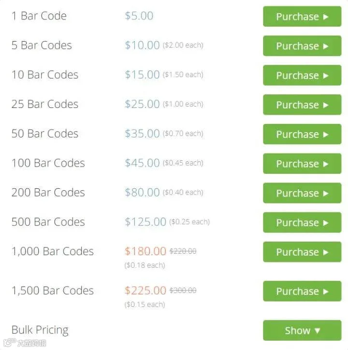
Task: Buy 1,000 Bar Codes for $180.00
Action: point(302,252)
